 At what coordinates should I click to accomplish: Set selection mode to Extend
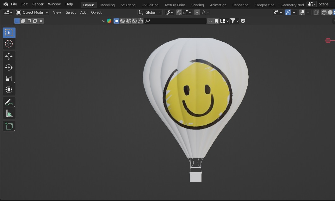click(x=23, y=21)
